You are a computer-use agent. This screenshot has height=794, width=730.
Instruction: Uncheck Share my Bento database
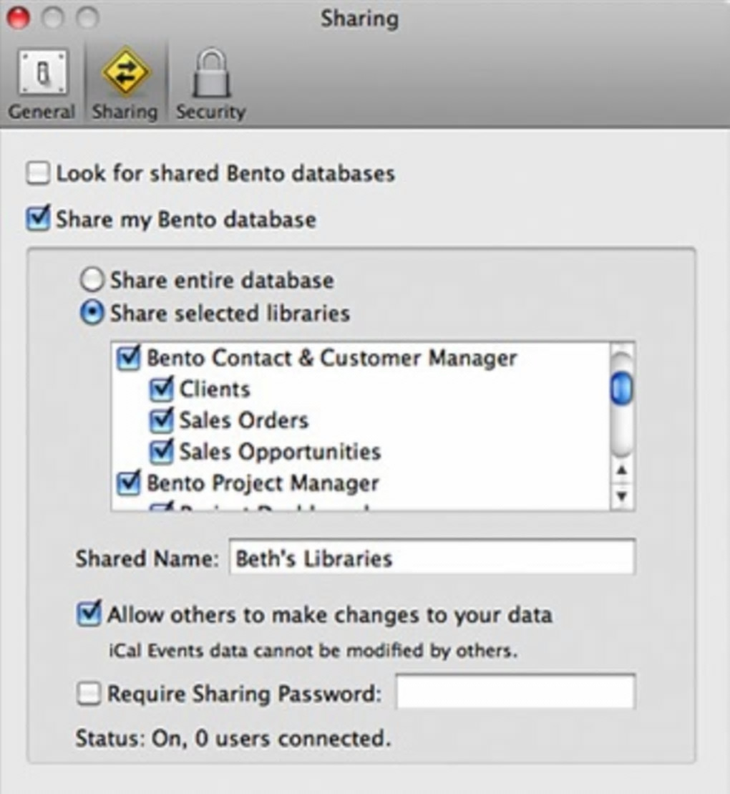coord(39,218)
